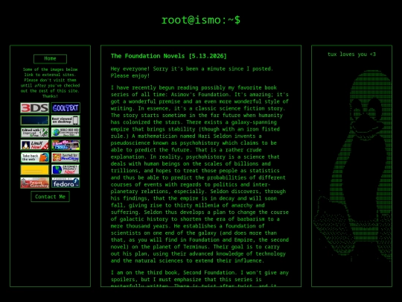Click the 'Hey everyone! Sorry it's been' intro line
Screen dimensions: 402x302
pyautogui.click(x=192, y=72)
